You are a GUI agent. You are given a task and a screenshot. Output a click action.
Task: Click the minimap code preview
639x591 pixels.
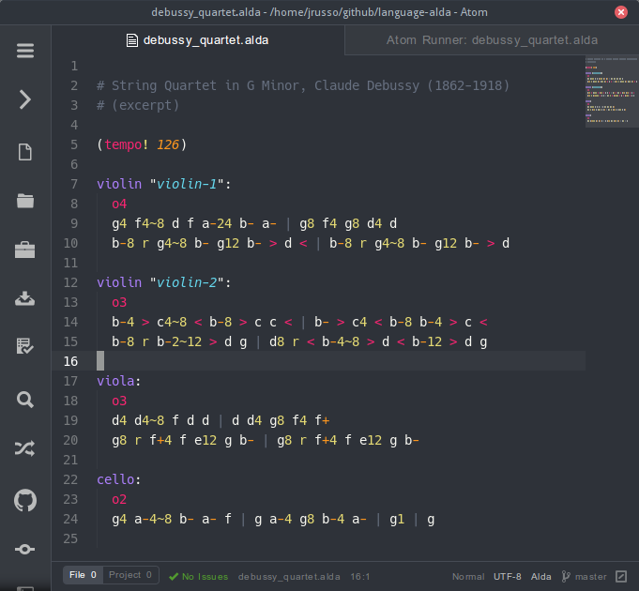[x=612, y=91]
